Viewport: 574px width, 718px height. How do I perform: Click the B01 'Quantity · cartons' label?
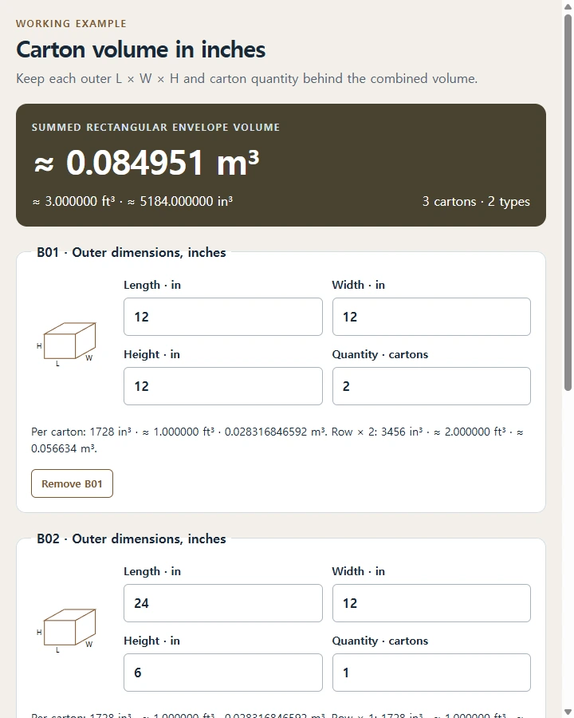380,354
